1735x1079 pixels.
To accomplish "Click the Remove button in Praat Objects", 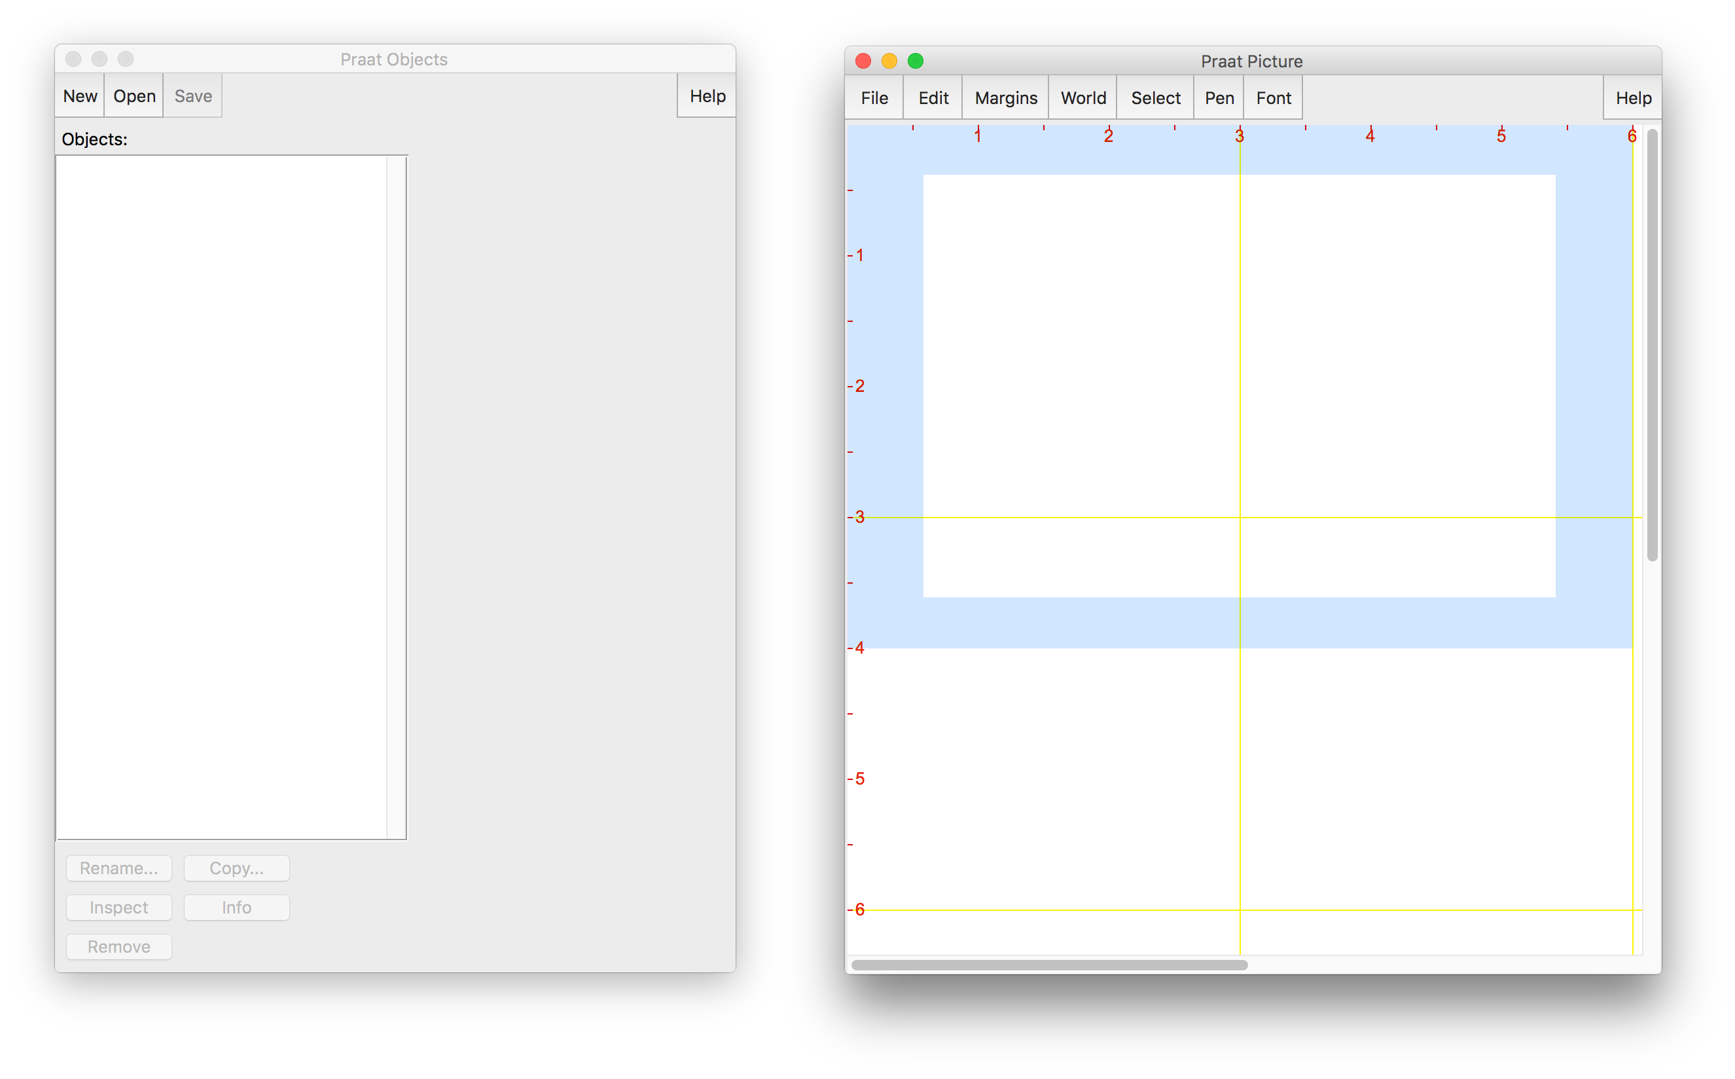I will [x=119, y=945].
